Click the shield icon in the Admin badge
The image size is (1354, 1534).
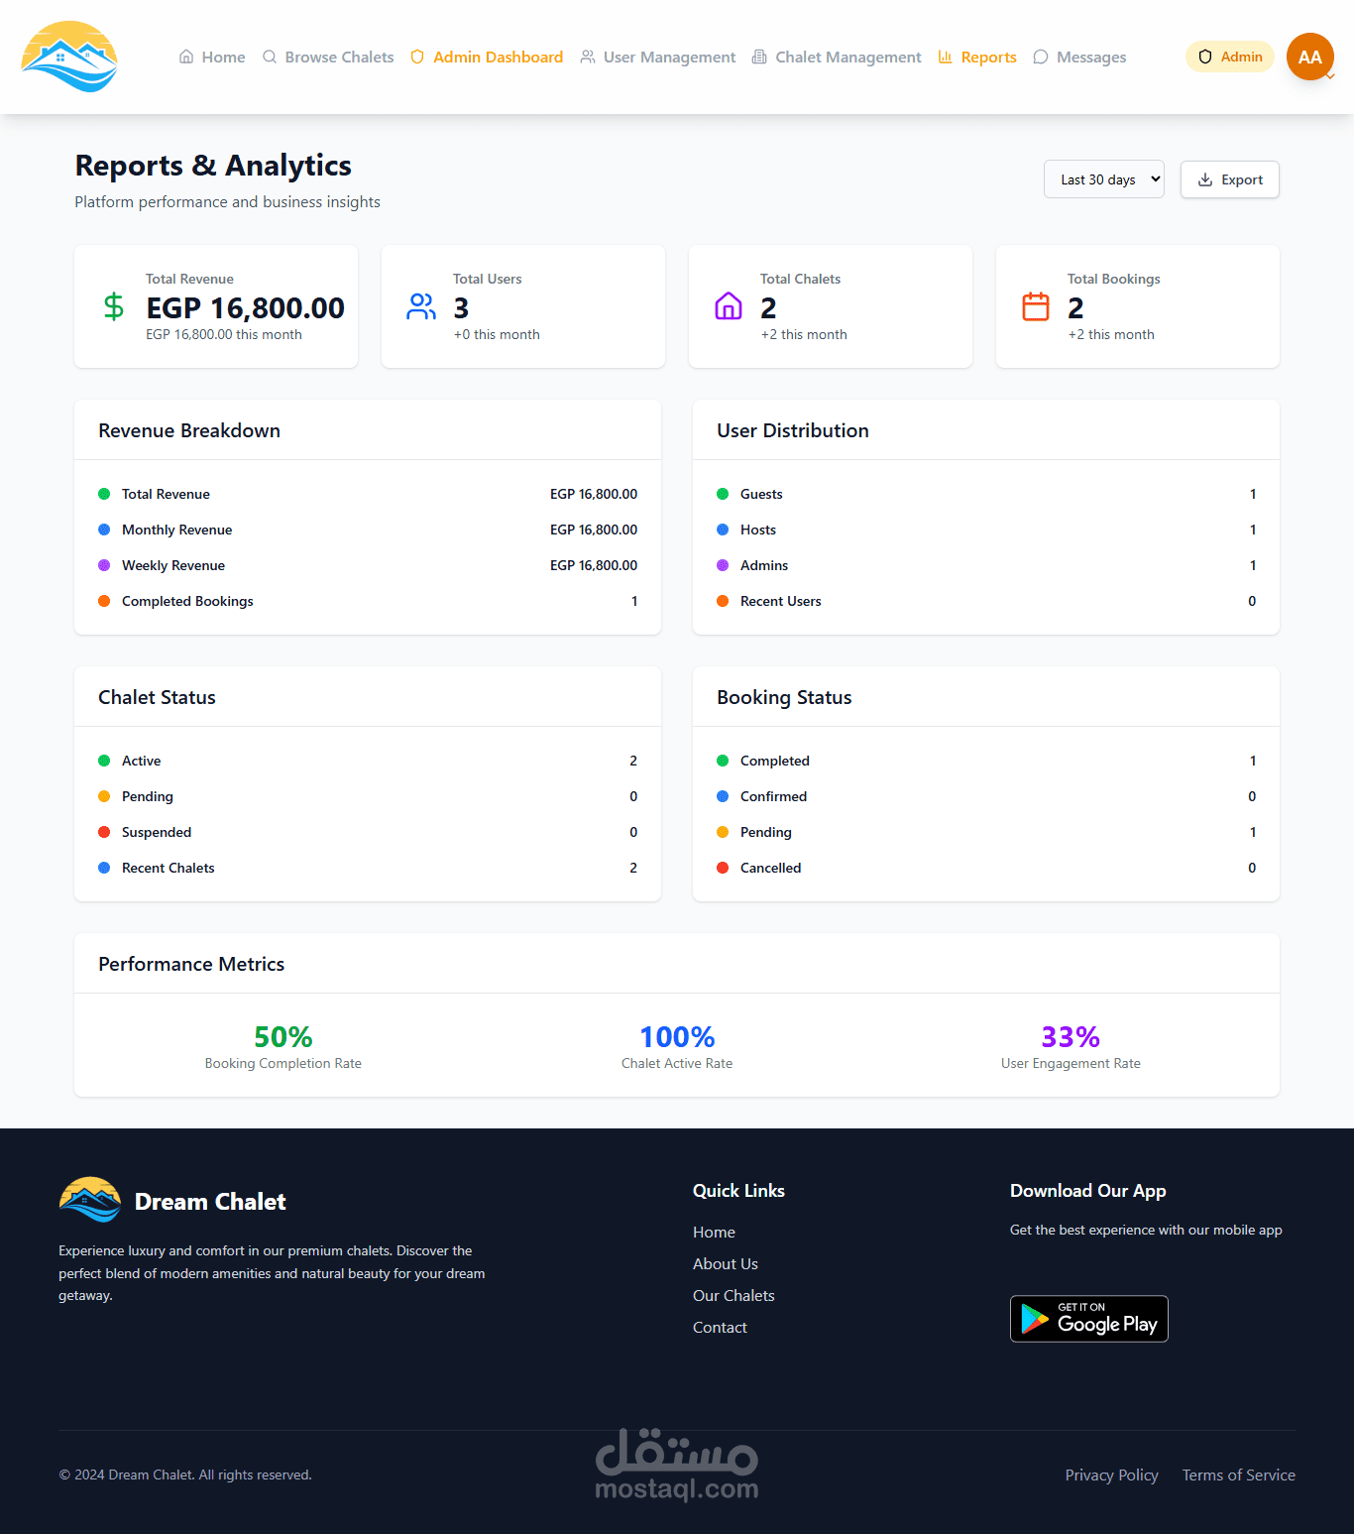click(x=1205, y=57)
